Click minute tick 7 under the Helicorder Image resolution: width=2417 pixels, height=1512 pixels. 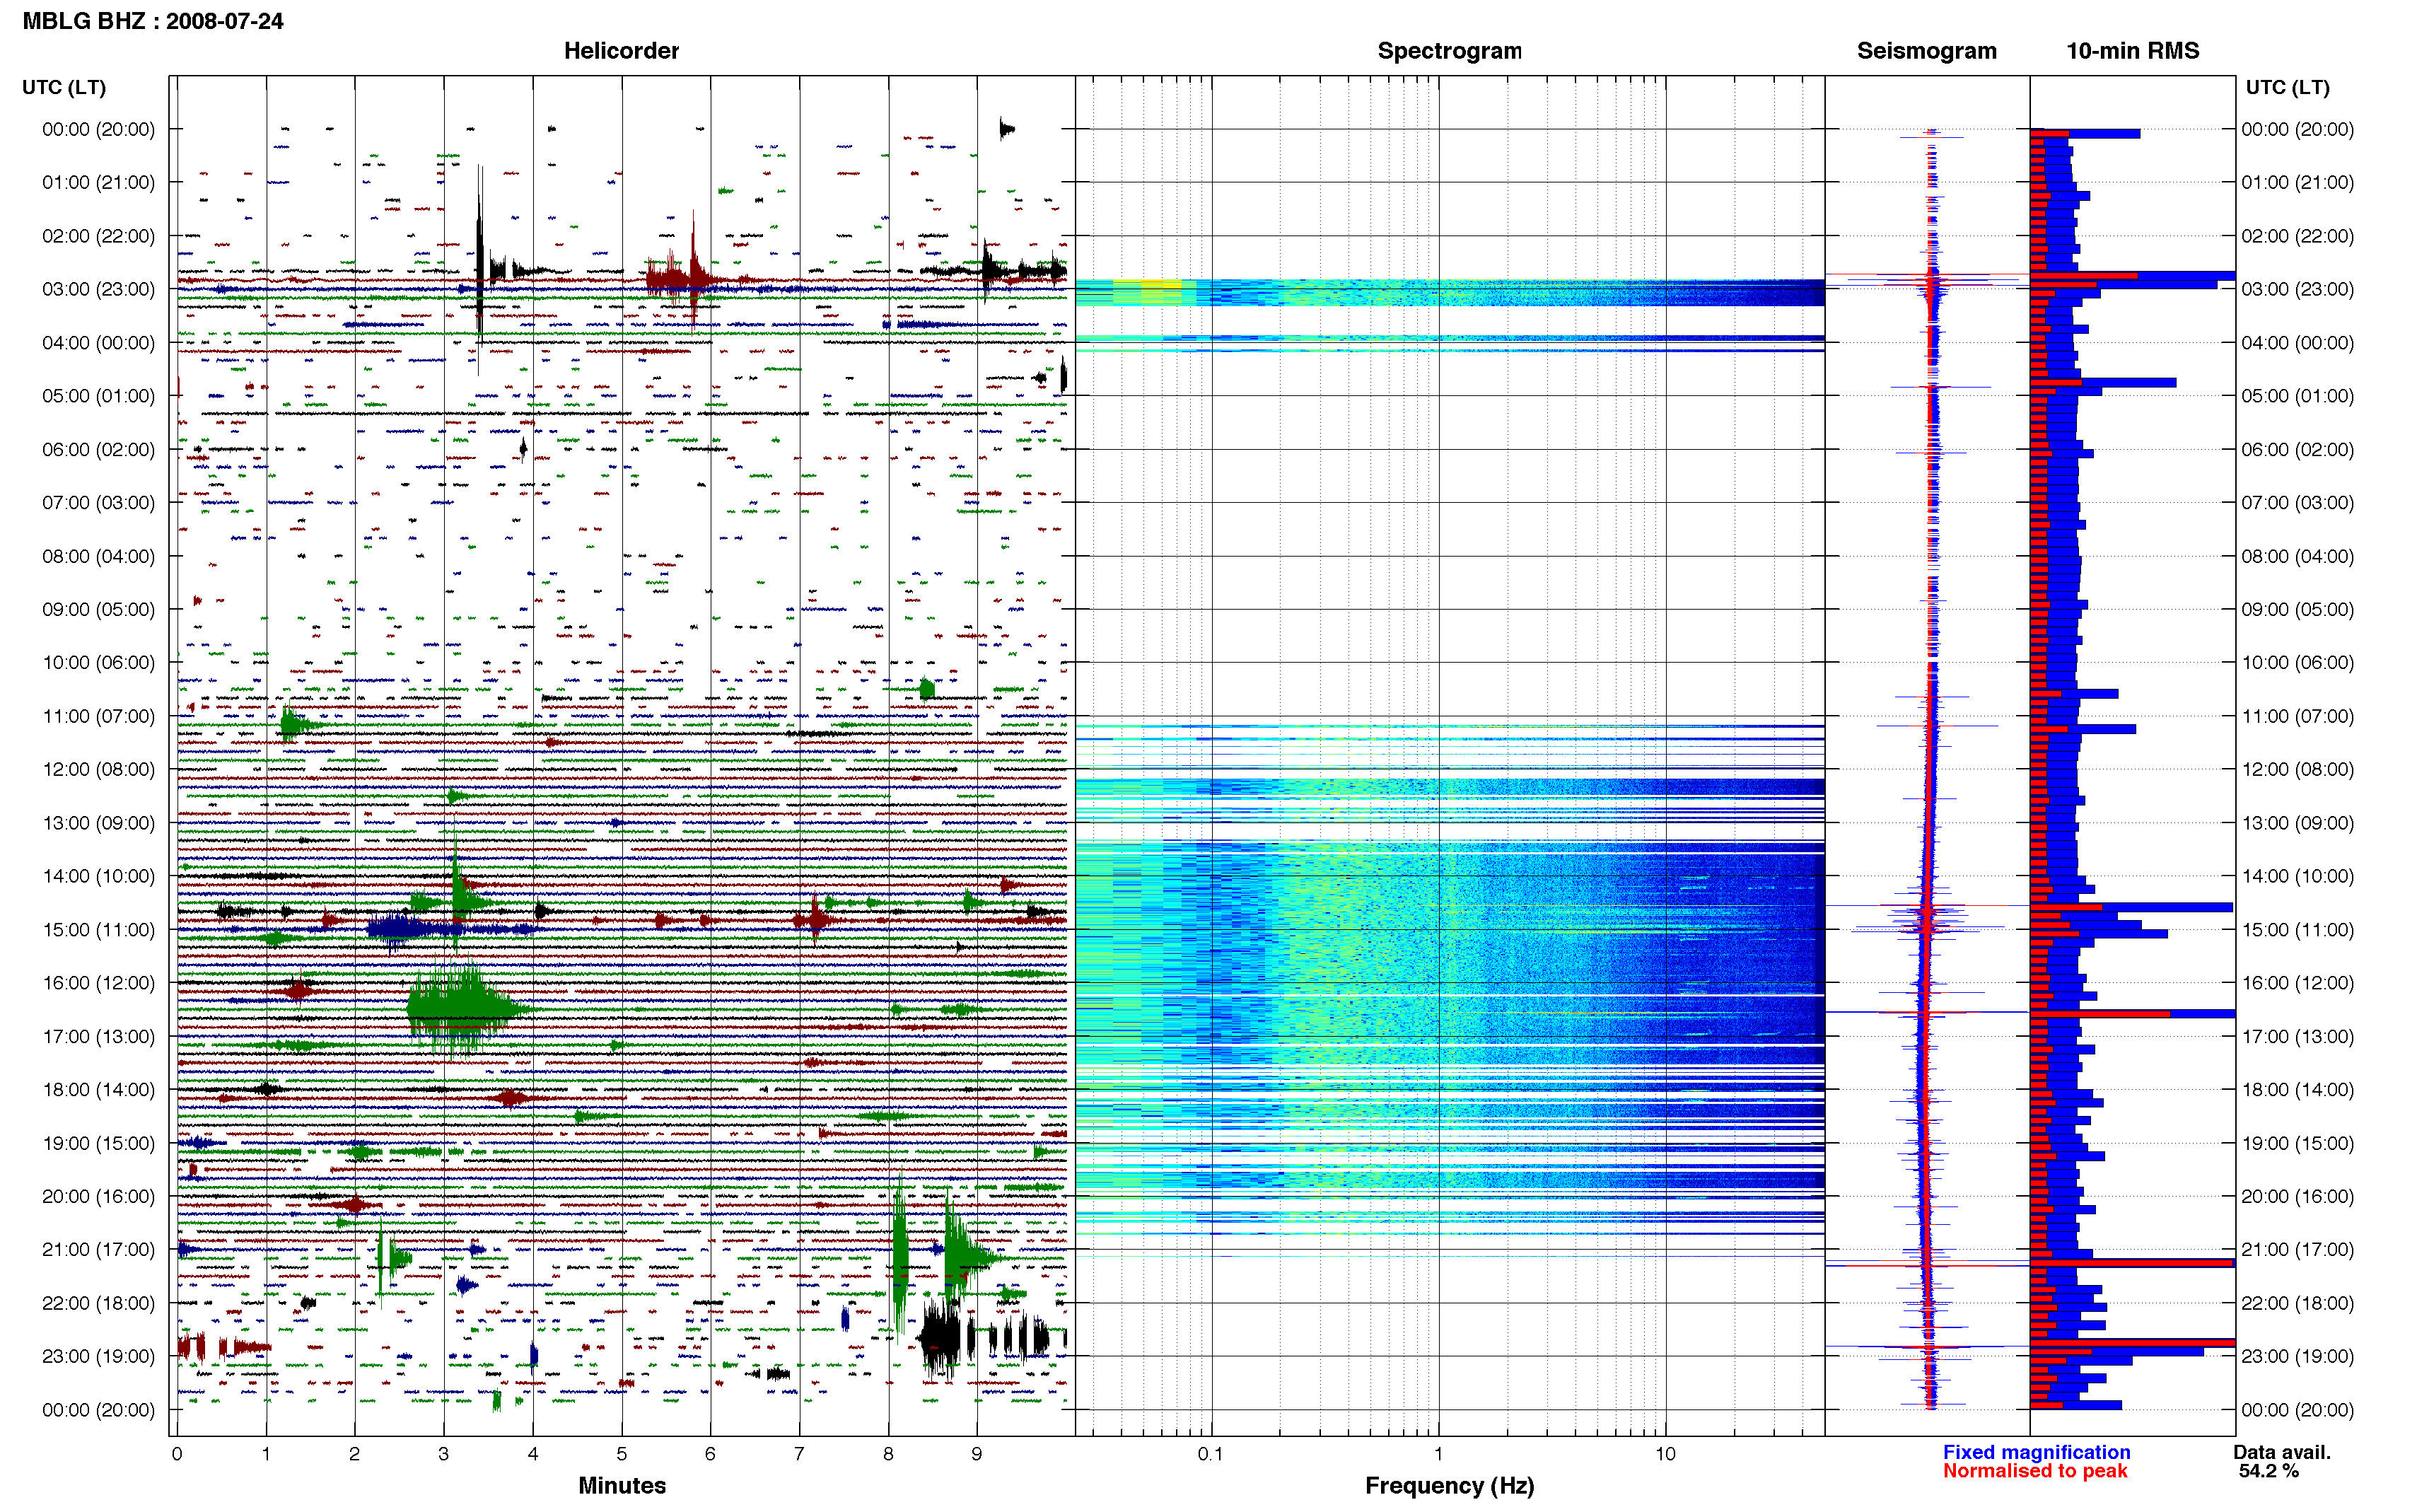point(798,1454)
